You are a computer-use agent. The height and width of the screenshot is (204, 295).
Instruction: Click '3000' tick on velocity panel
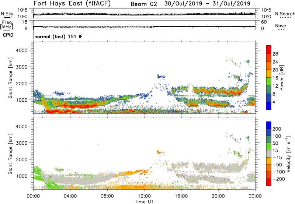tap(22, 143)
